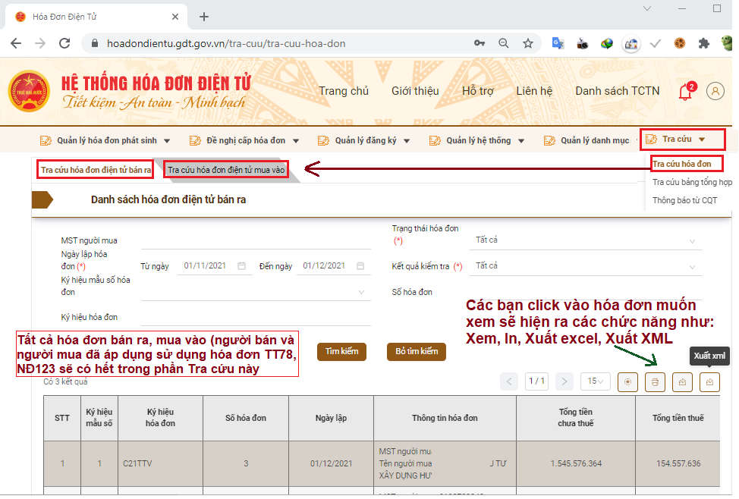The width and height of the screenshot is (739, 499).
Task: Click the Xuất Excel export icon
Action: click(x=682, y=381)
